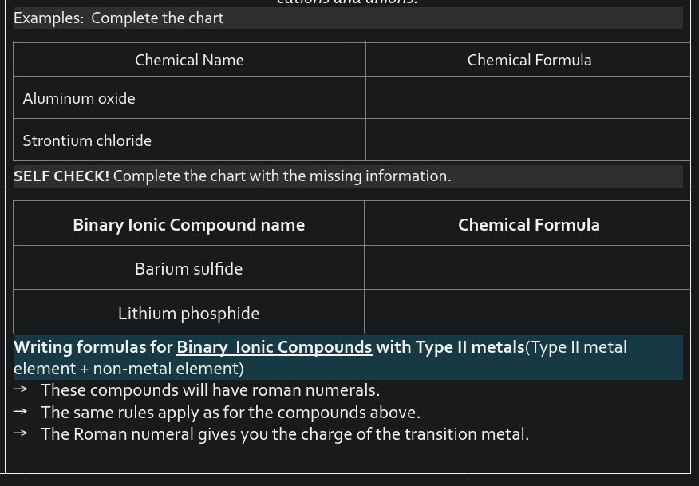699x486 pixels.
Task: Click the blank formula cell beside Lithium phosphide
Action: (527, 313)
